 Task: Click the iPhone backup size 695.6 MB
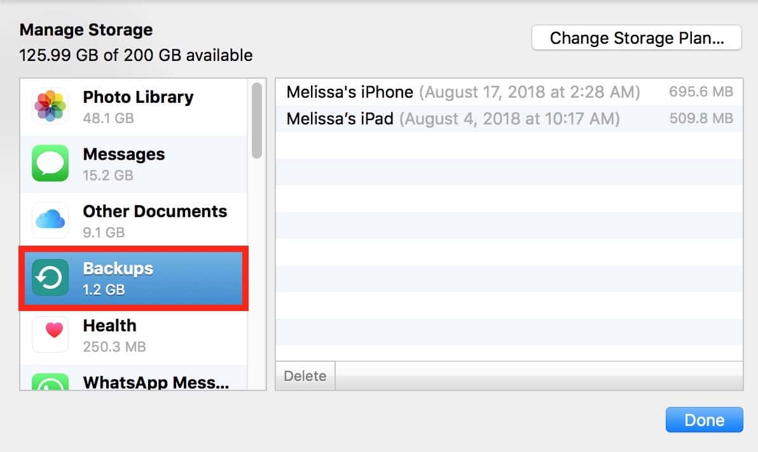click(701, 92)
